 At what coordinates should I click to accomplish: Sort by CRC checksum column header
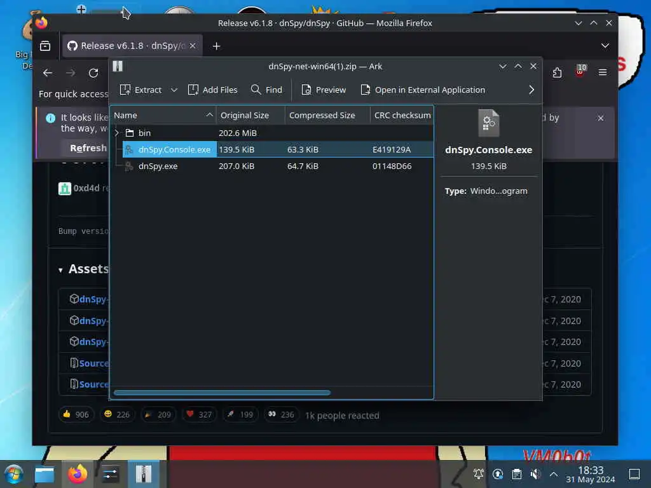(402, 116)
